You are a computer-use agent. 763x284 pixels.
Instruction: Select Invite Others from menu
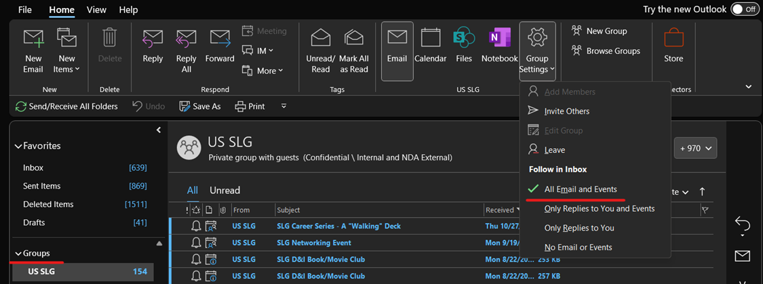click(566, 111)
